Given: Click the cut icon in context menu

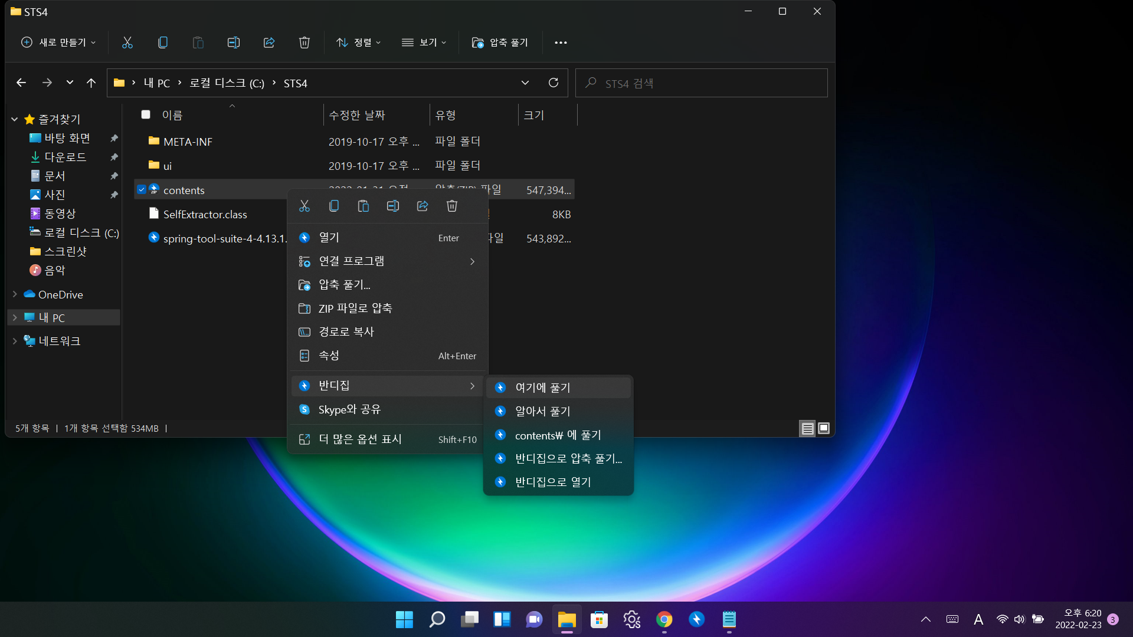Looking at the screenshot, I should pyautogui.click(x=304, y=206).
